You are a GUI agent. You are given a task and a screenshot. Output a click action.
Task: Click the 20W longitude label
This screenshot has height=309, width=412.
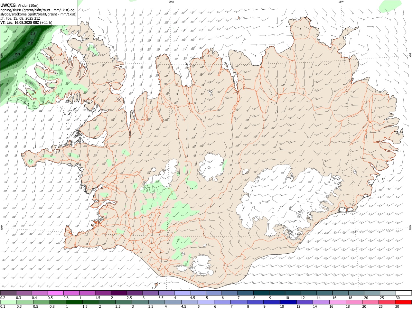[171, 2]
